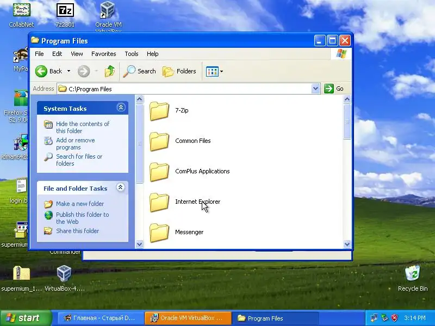Click the 7-Zip folder name

click(x=182, y=110)
